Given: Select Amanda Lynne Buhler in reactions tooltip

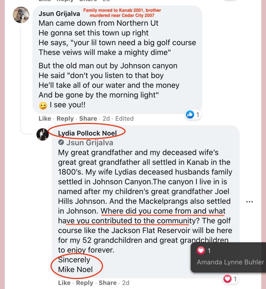Looking at the screenshot, I should (x=230, y=262).
